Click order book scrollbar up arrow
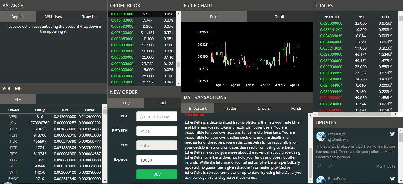 pyautogui.click(x=178, y=14)
